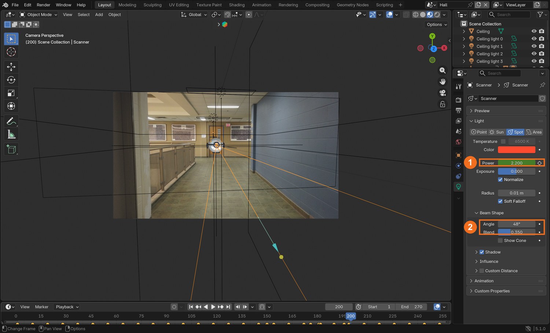Set light type to Point
Image resolution: width=550 pixels, height=333 pixels.
click(x=479, y=132)
